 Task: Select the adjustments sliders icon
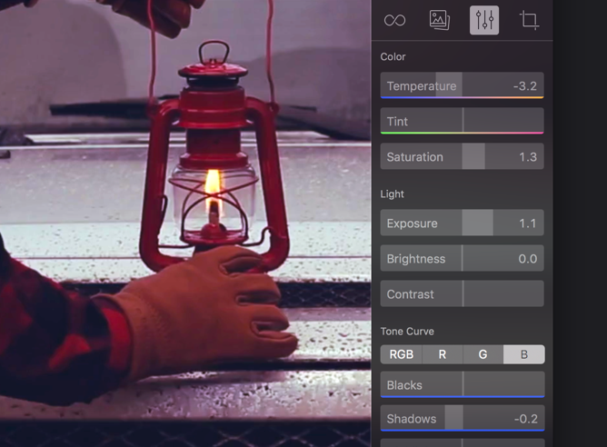point(484,20)
